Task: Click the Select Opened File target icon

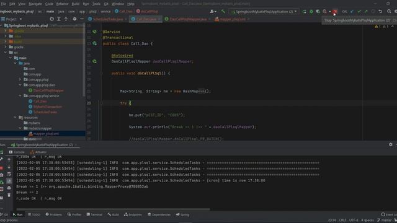Action: click(x=51, y=19)
